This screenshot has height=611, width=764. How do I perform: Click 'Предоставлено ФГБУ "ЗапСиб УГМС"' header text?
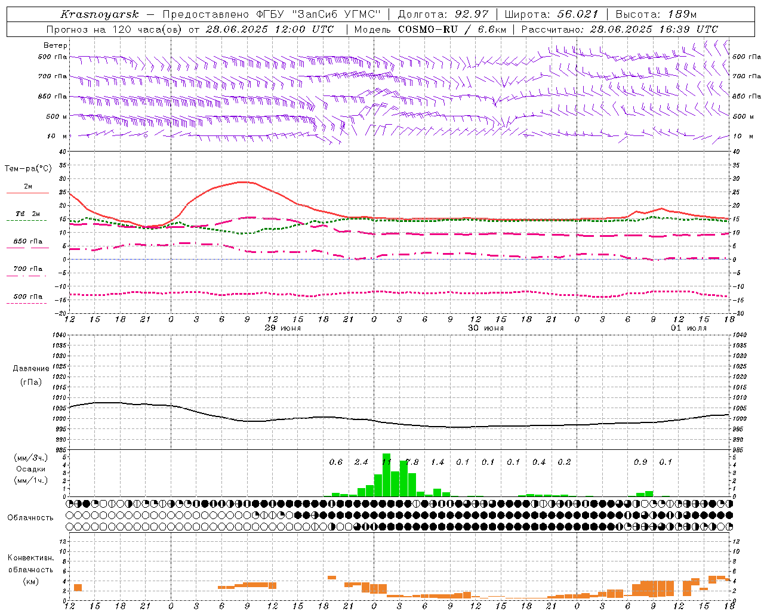coord(272,14)
